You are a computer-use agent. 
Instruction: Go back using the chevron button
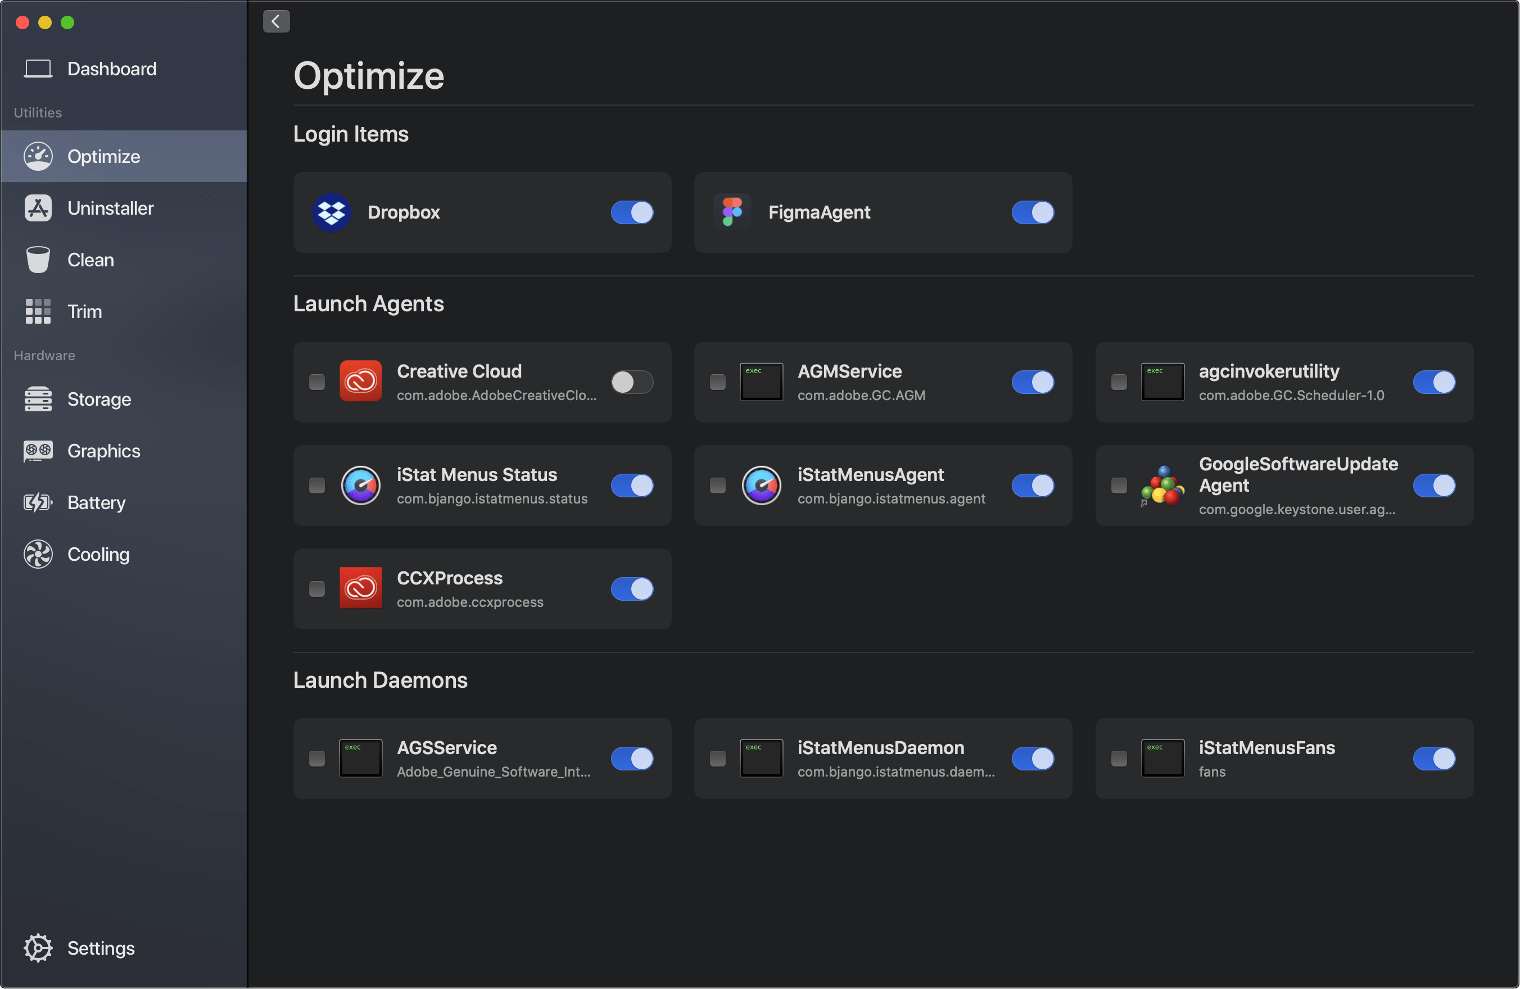276,21
